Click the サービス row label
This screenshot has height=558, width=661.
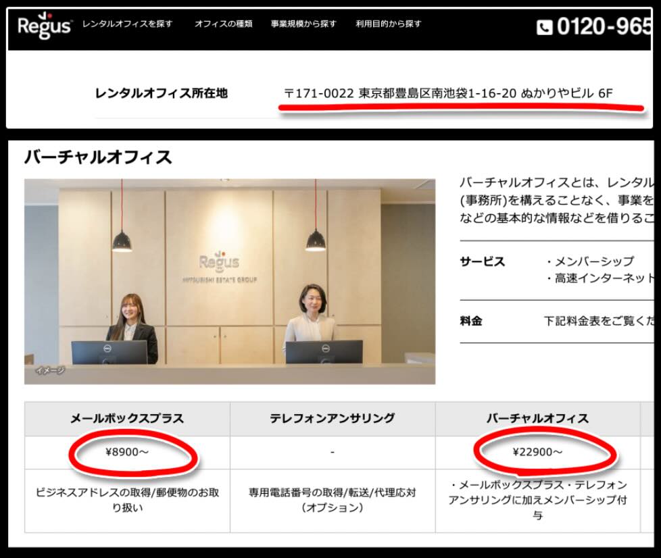pyautogui.click(x=483, y=261)
